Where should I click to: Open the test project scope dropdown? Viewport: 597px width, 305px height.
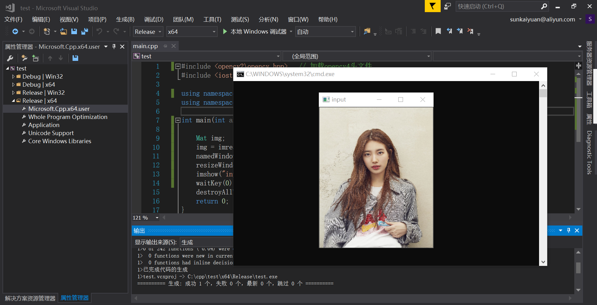207,56
